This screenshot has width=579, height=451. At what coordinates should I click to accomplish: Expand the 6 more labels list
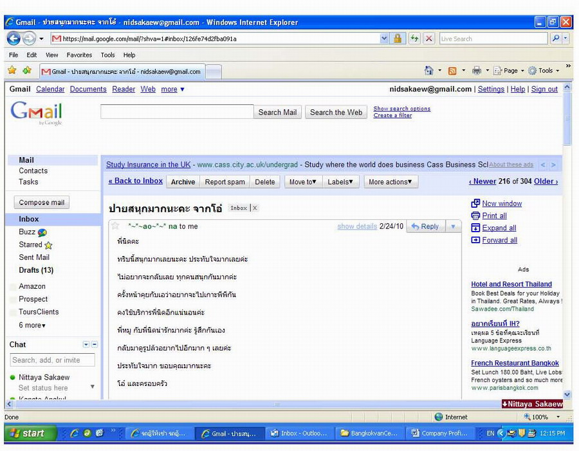point(32,325)
